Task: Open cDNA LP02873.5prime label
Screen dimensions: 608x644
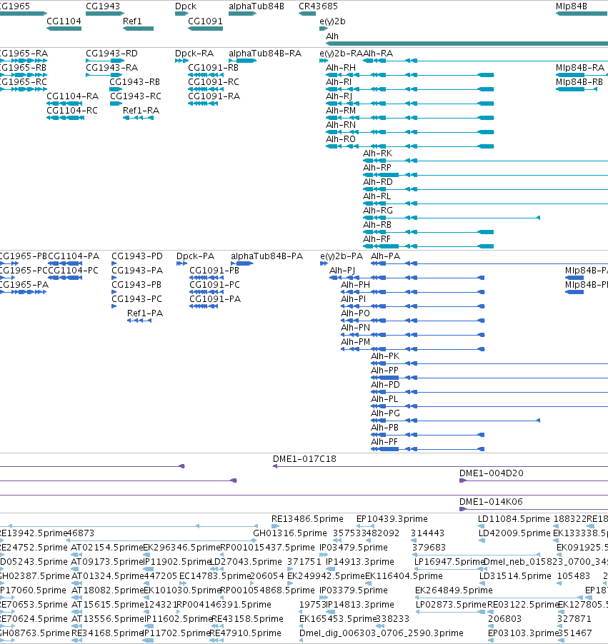Action: tap(451, 605)
